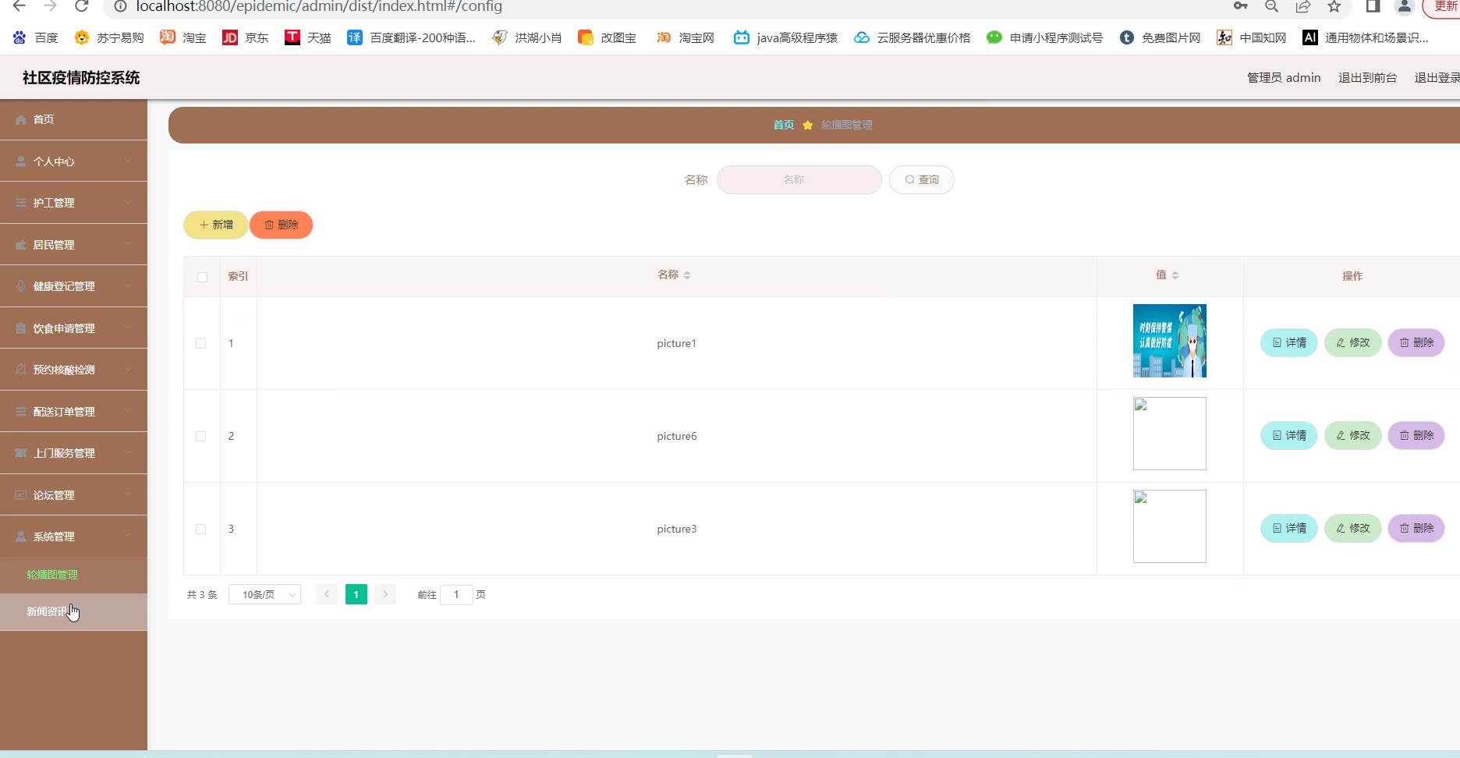Expand the 健康登记管理 sidebar menu
The width and height of the screenshot is (1460, 758).
coord(73,286)
